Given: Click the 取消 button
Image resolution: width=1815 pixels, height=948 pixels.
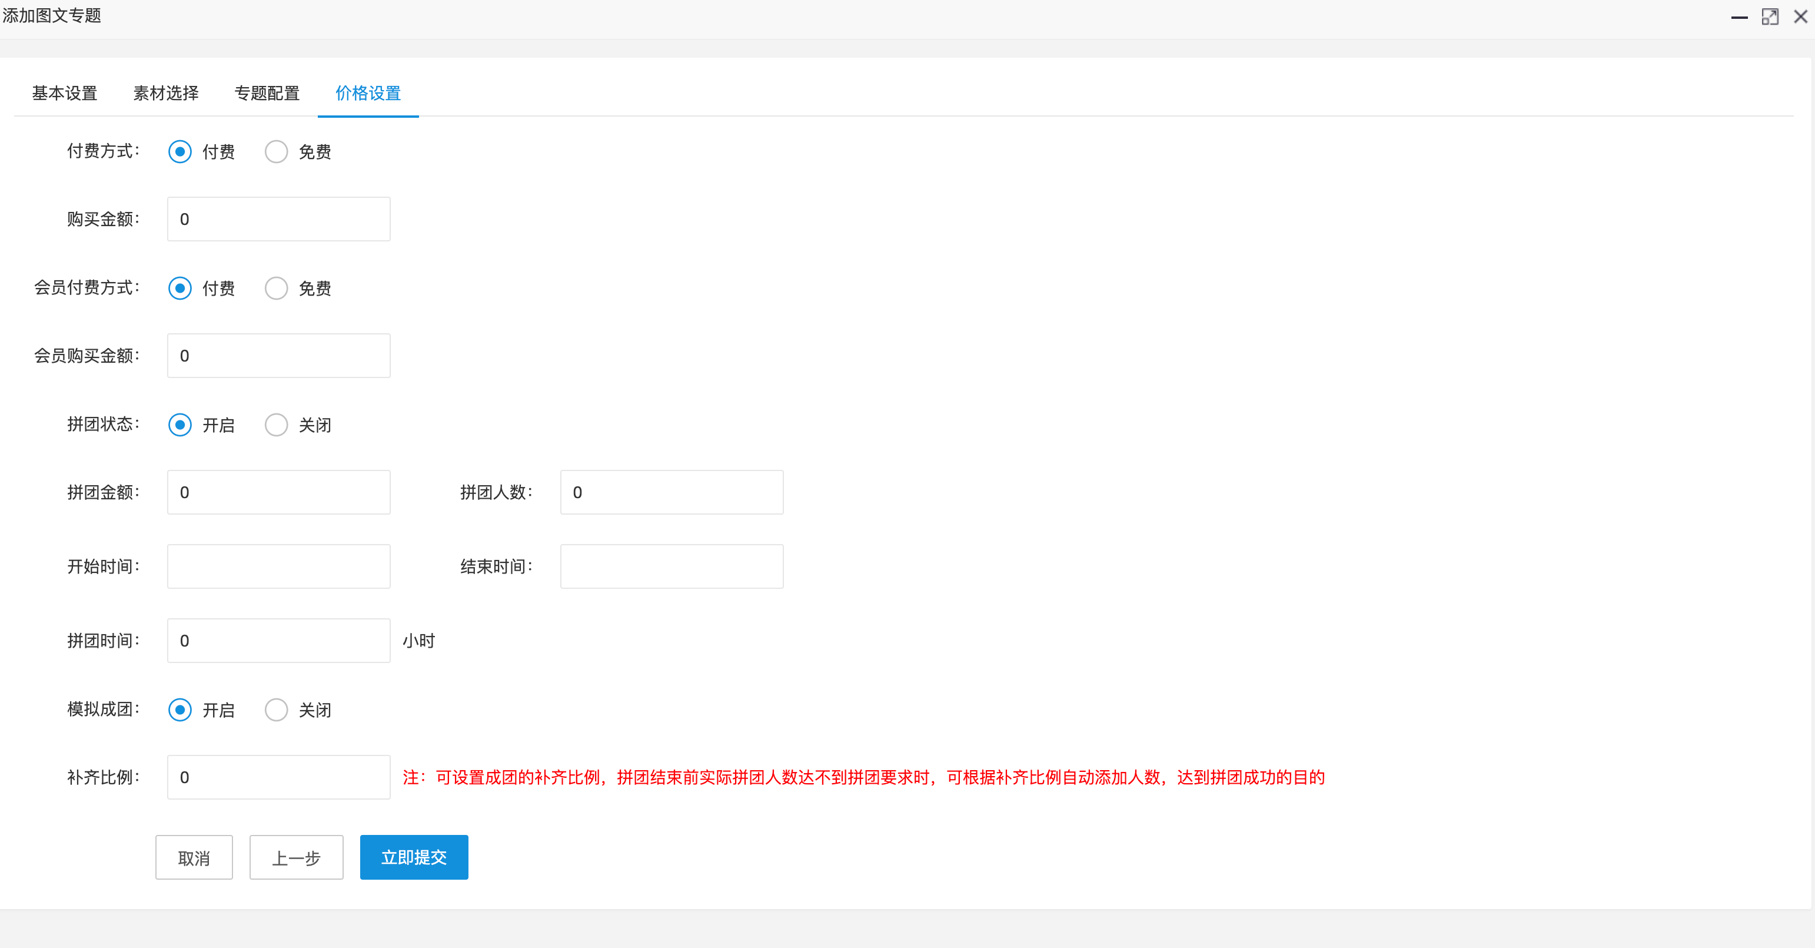Looking at the screenshot, I should pyautogui.click(x=194, y=858).
